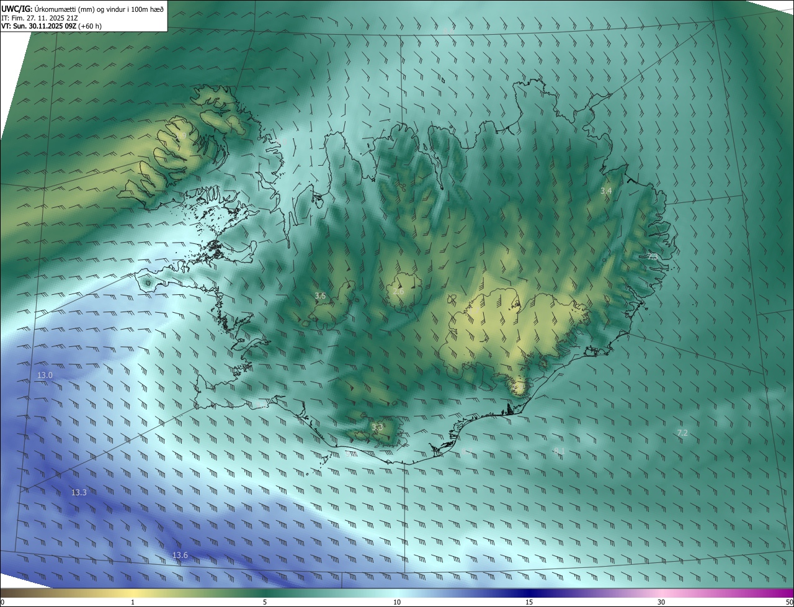The width and height of the screenshot is (794, 607).
Task: Click the 13.6 value on the map
Action: click(180, 555)
